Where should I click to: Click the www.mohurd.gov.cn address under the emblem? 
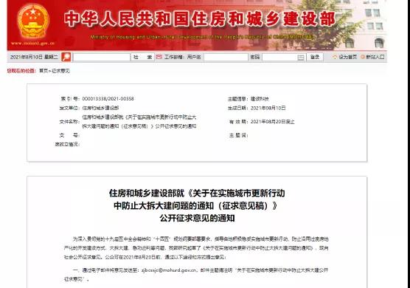click(32, 43)
